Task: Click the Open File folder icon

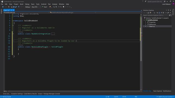Action: [x=12, y=7]
